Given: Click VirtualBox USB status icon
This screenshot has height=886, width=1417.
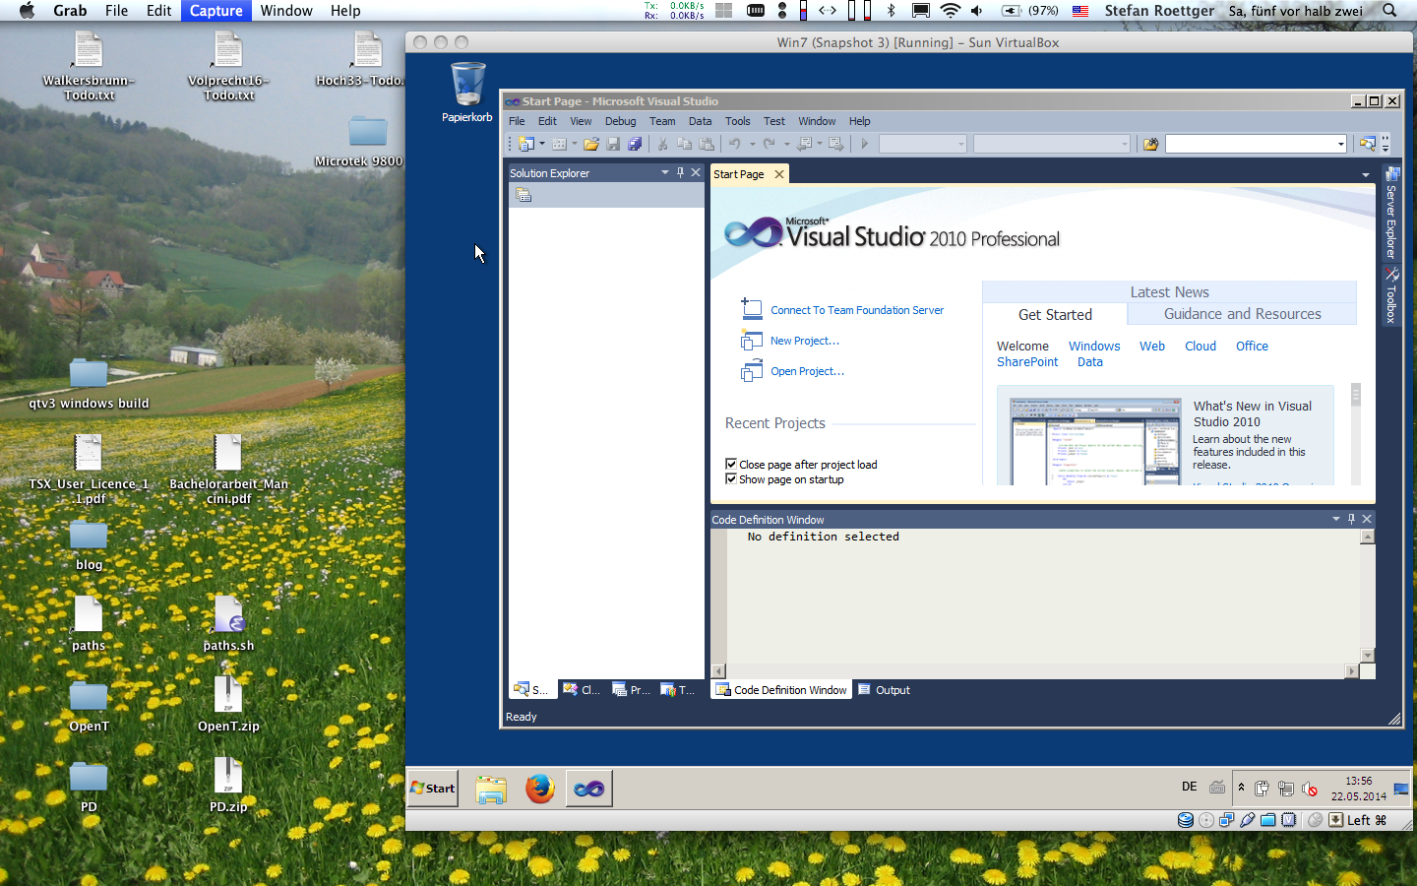Looking at the screenshot, I should (1247, 819).
